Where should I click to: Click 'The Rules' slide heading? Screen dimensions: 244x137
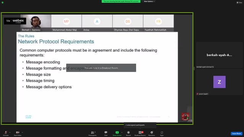tap(26, 36)
